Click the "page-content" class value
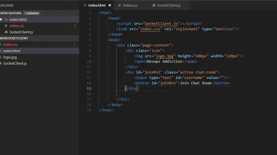Screen dimensions: 277x155 (x=156, y=45)
